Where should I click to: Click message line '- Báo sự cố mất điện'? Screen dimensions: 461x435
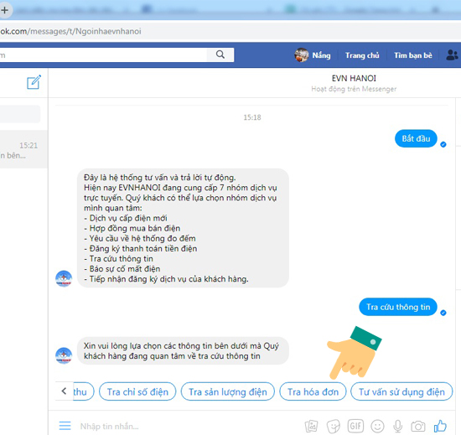tap(122, 269)
